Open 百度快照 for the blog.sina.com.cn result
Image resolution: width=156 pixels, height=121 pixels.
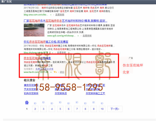click(60, 15)
